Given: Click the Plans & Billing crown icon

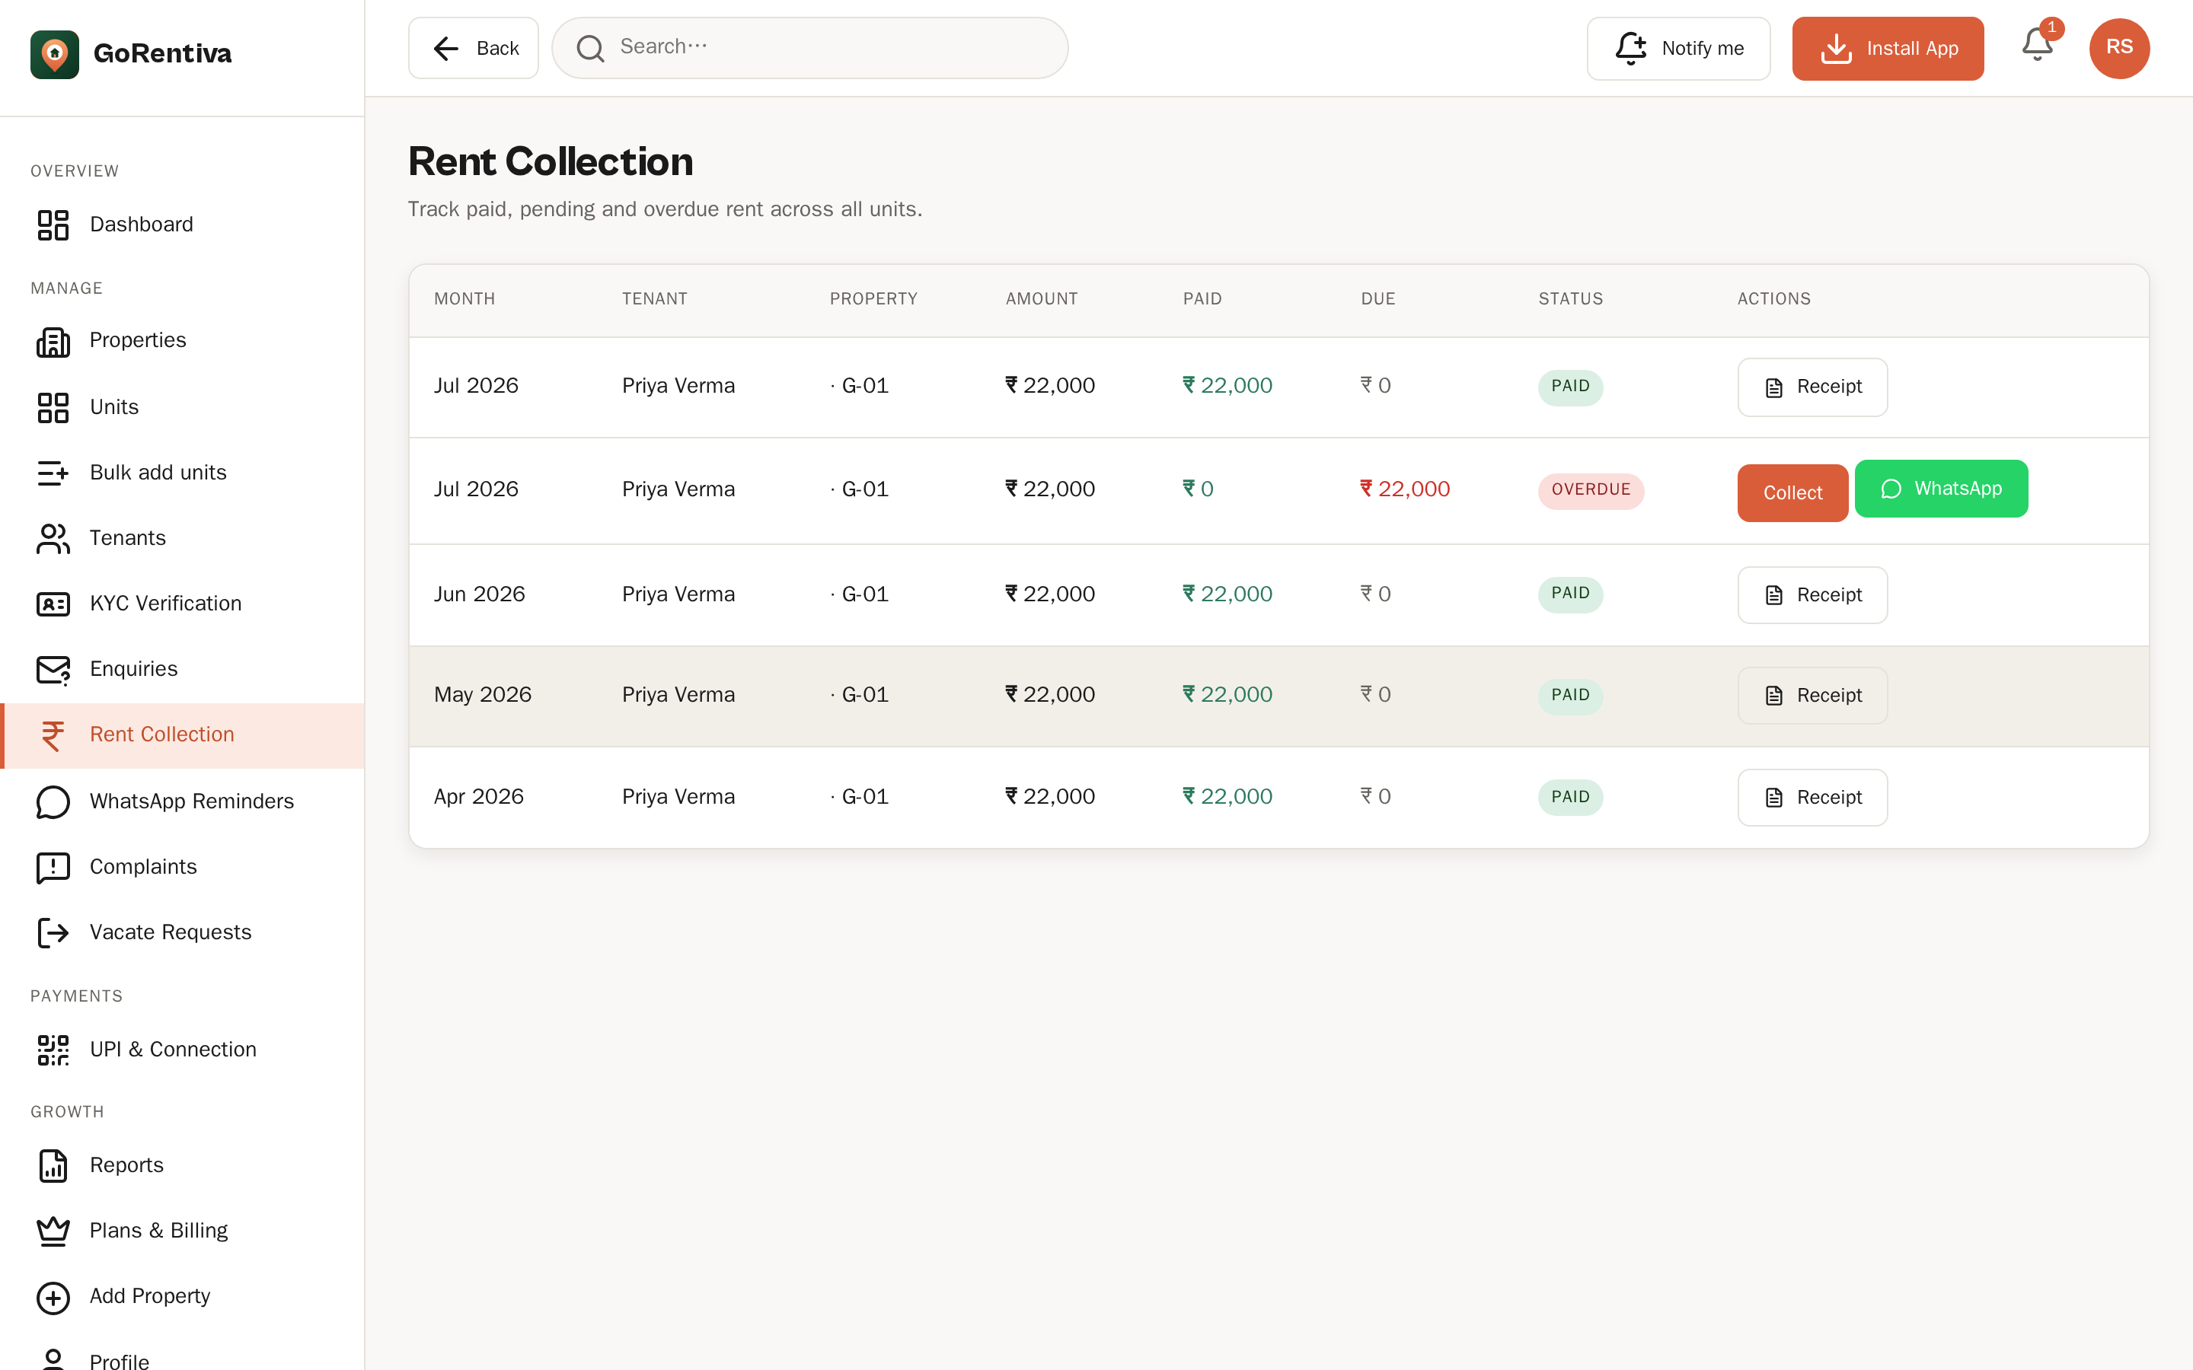Looking at the screenshot, I should click(53, 1231).
